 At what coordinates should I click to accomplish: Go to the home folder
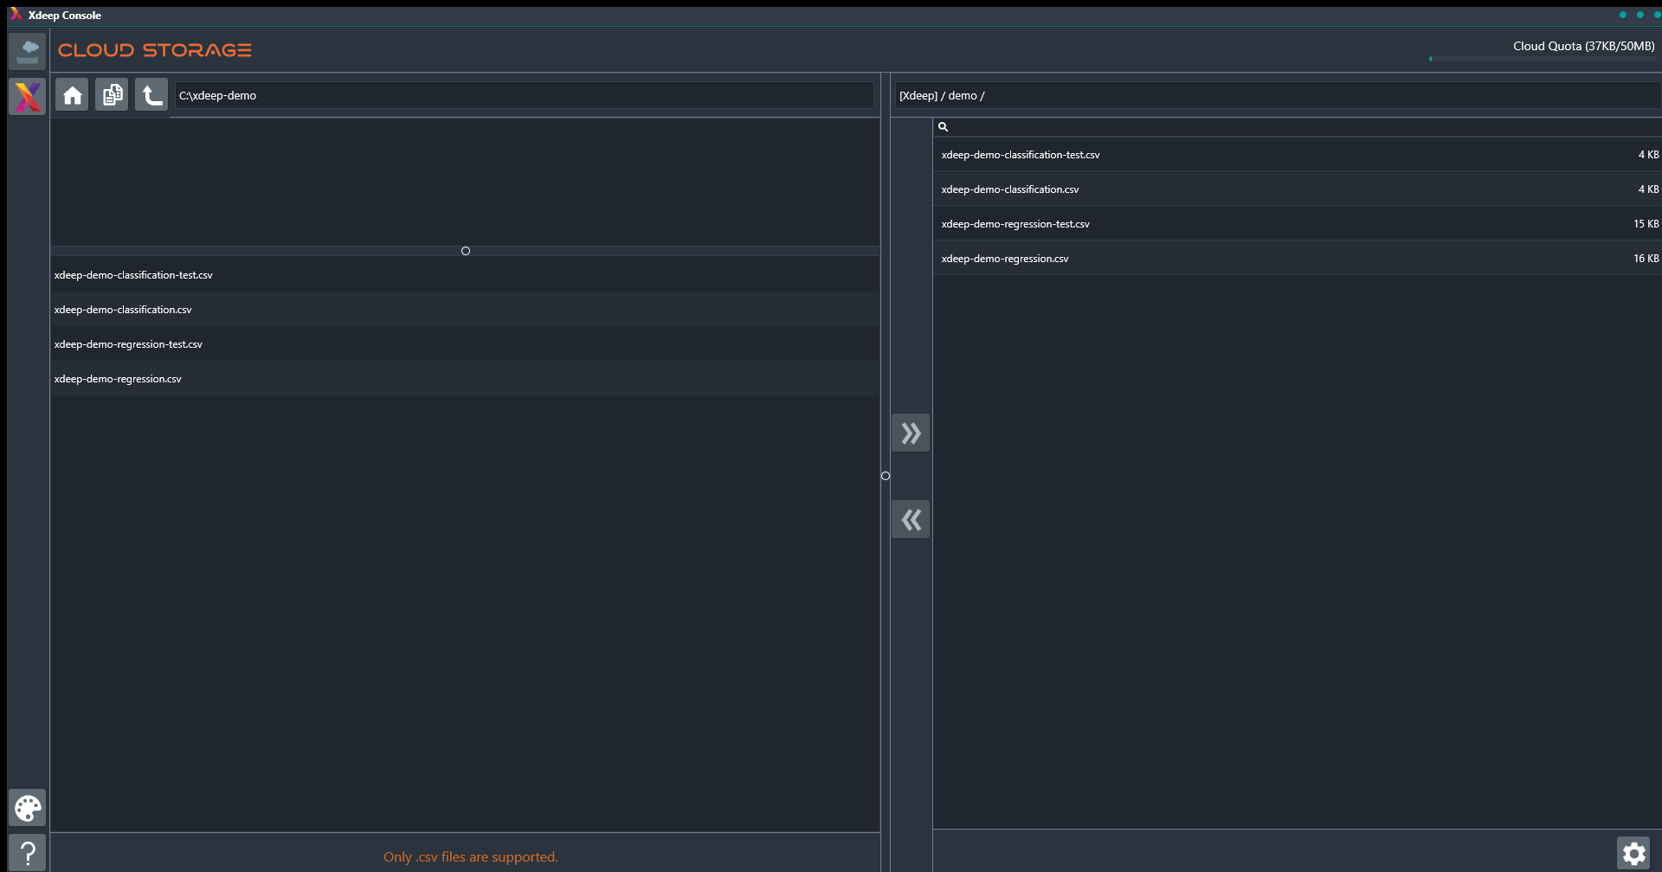tap(72, 95)
